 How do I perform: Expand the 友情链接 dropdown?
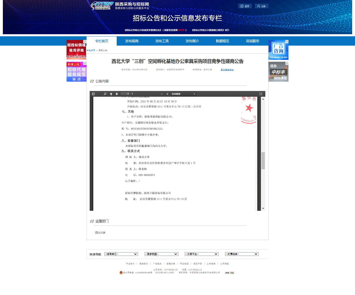242,254
